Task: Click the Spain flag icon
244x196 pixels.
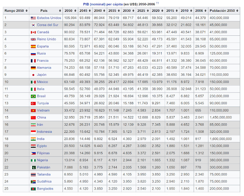Action: tap(33, 46)
